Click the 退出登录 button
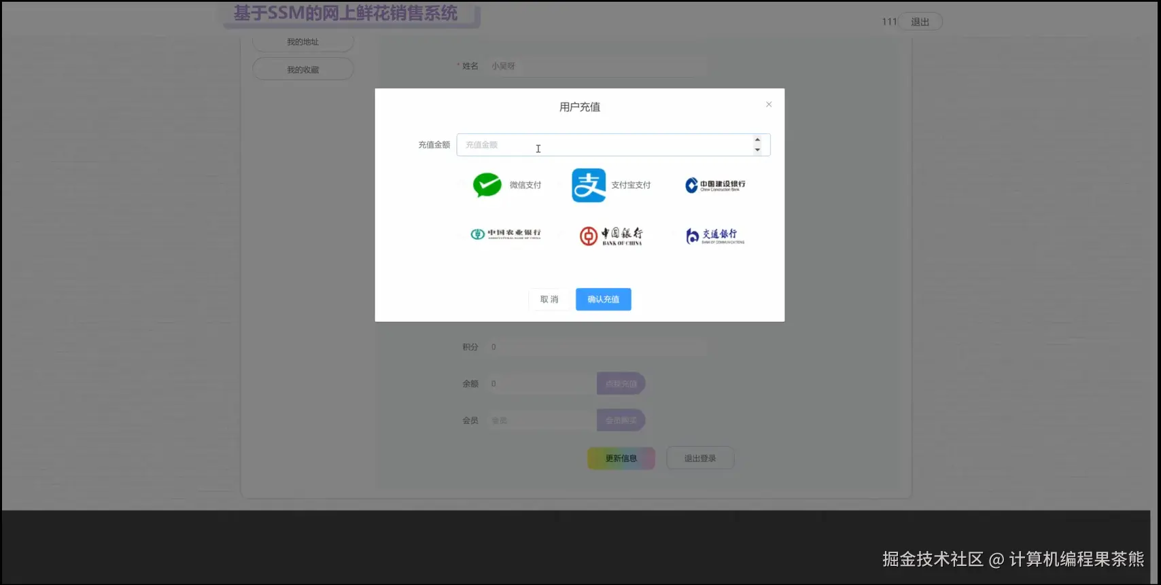Image resolution: width=1161 pixels, height=585 pixels. (700, 459)
